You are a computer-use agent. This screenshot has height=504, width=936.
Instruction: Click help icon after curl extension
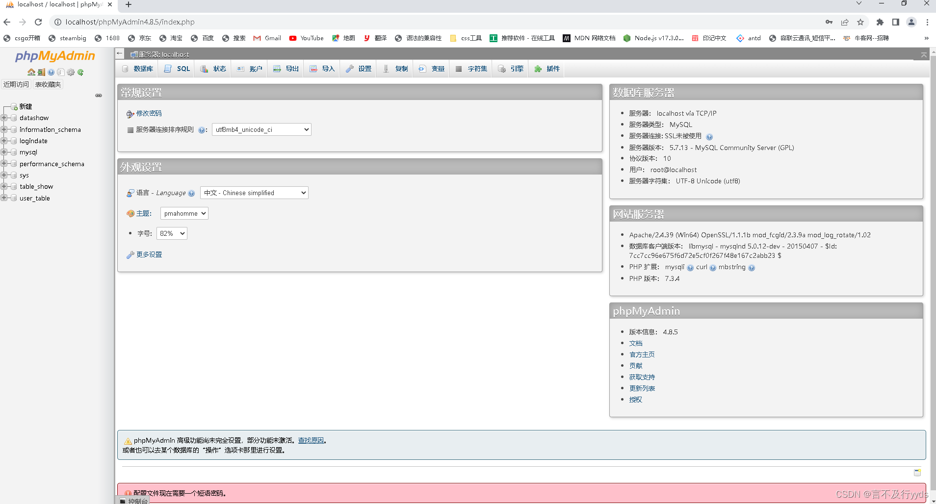coord(713,268)
